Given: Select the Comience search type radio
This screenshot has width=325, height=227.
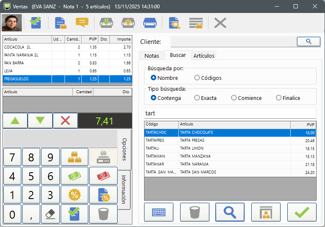Looking at the screenshot, I should point(234,98).
